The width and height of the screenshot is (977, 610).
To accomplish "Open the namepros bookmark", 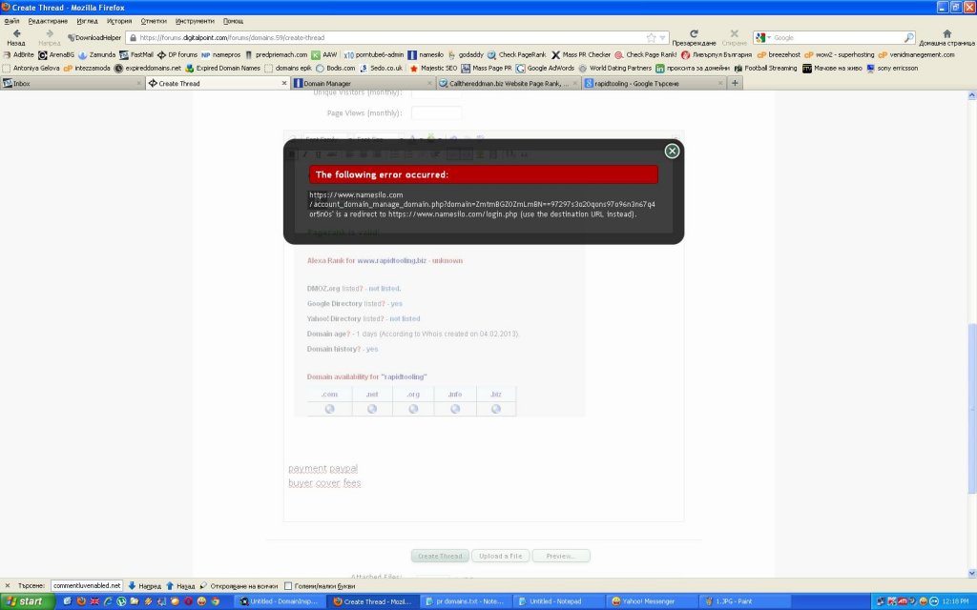I will [x=220, y=54].
